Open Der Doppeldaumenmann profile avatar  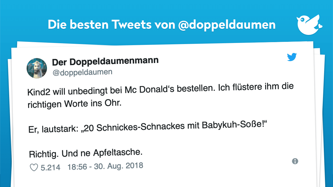(37, 68)
